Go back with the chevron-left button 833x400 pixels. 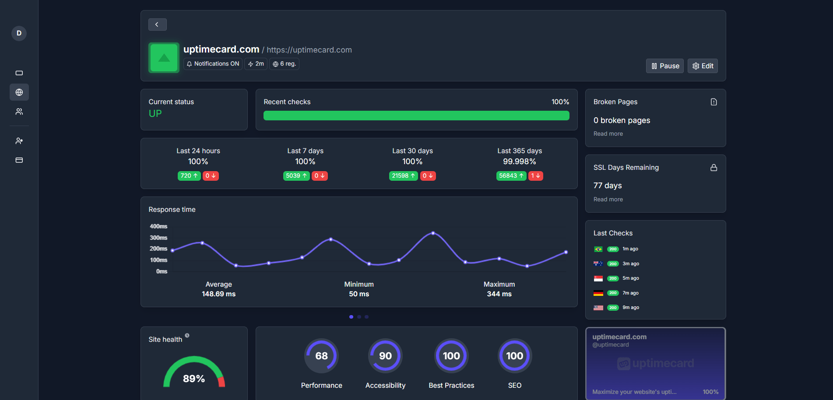[158, 25]
